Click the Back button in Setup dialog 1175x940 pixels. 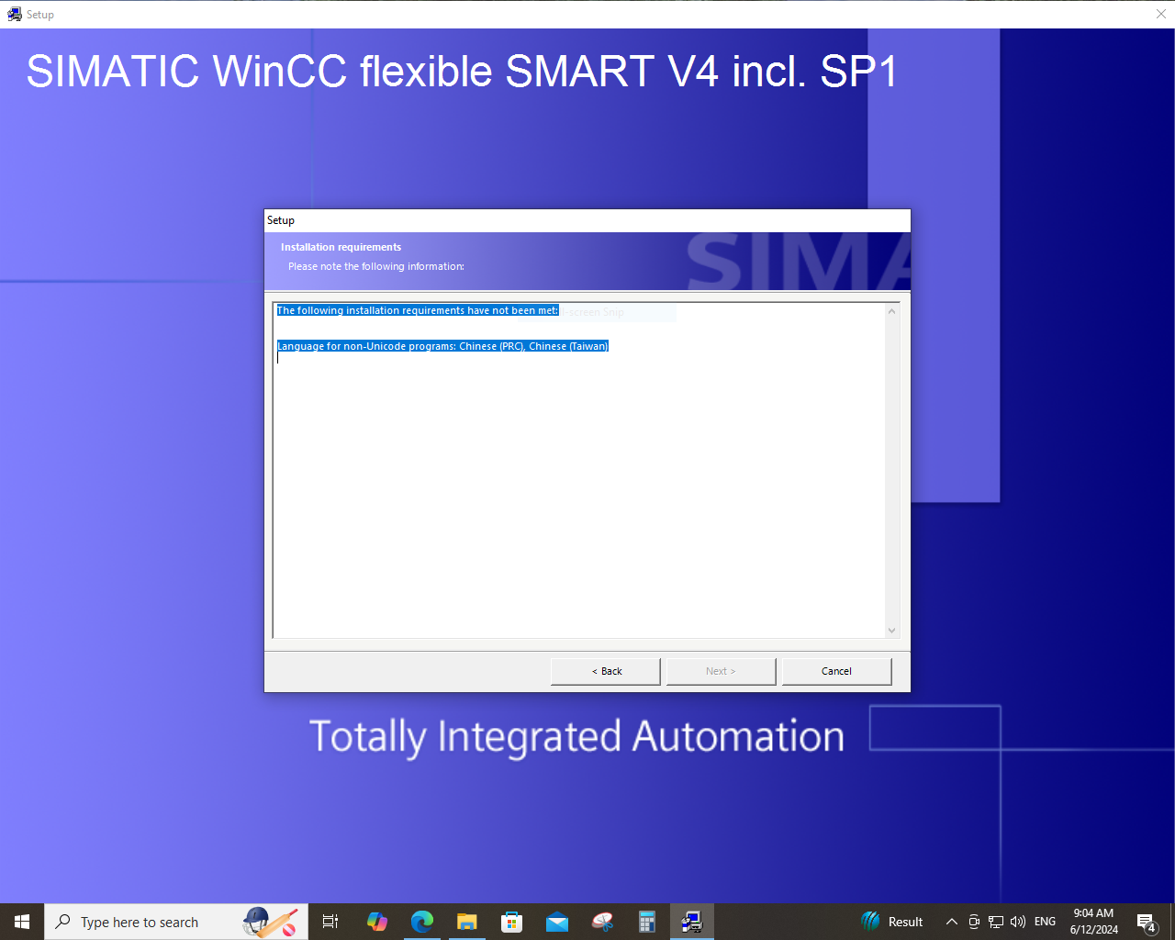606,671
